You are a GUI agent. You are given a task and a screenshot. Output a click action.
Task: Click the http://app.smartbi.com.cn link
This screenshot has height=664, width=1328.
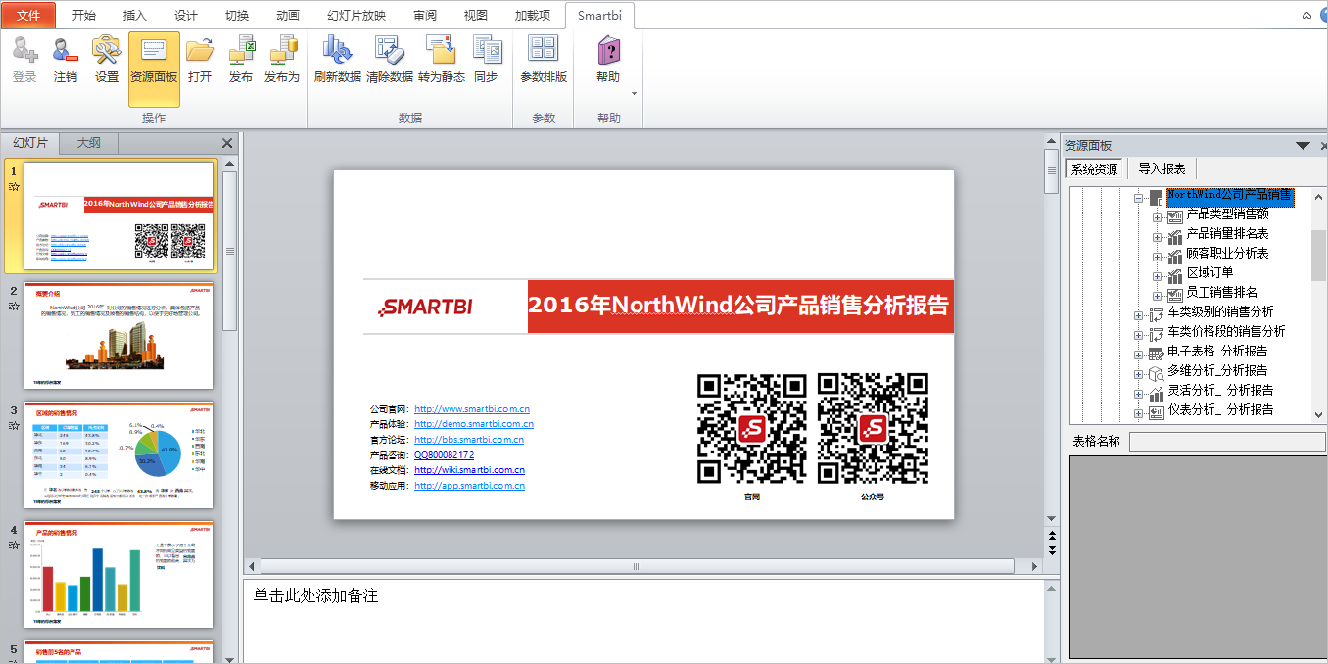pyautogui.click(x=469, y=486)
